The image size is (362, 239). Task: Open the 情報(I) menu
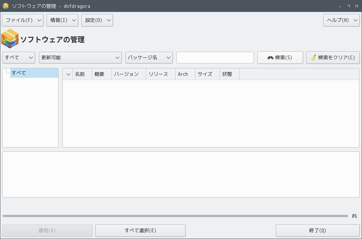coord(62,20)
